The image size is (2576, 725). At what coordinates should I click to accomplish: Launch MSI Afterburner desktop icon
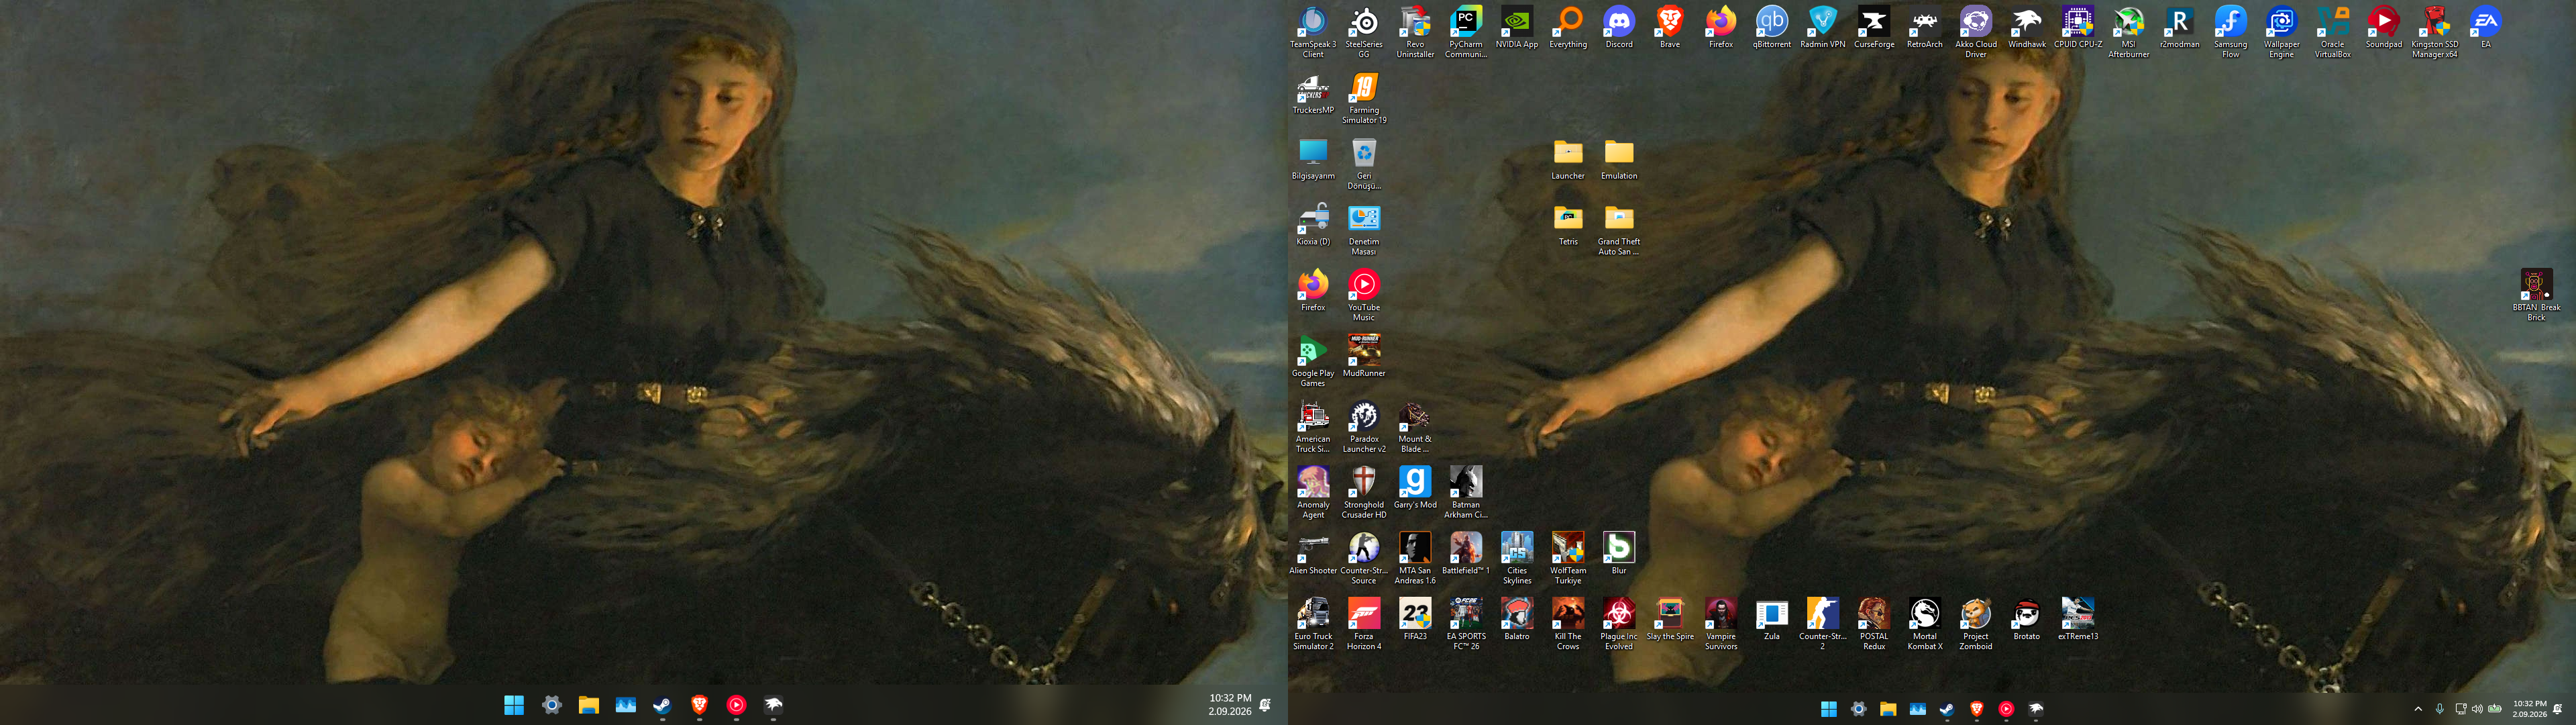2129,32
